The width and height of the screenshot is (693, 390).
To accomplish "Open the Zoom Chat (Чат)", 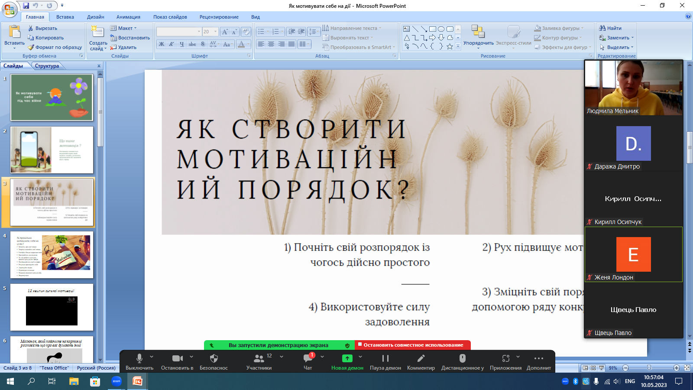I will pos(308,362).
